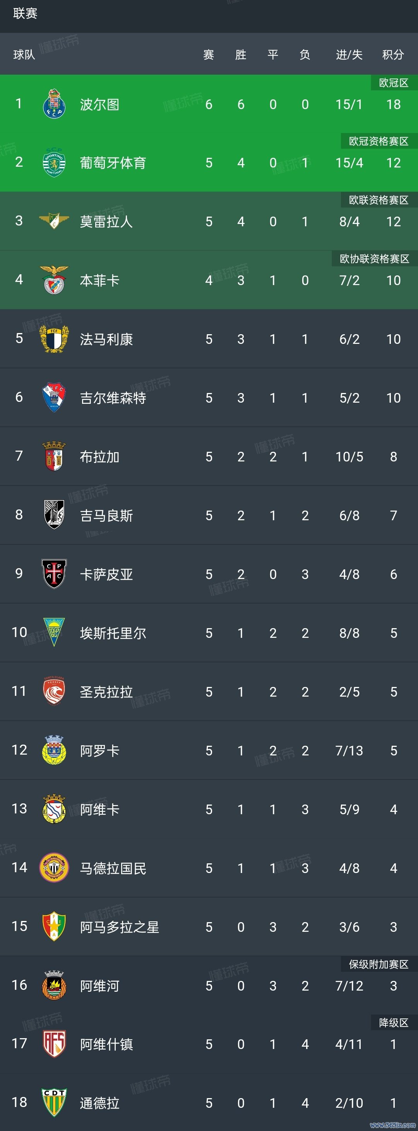418x1131 pixels.
Task: Select the Santa Clara red crest
Action: (x=54, y=691)
